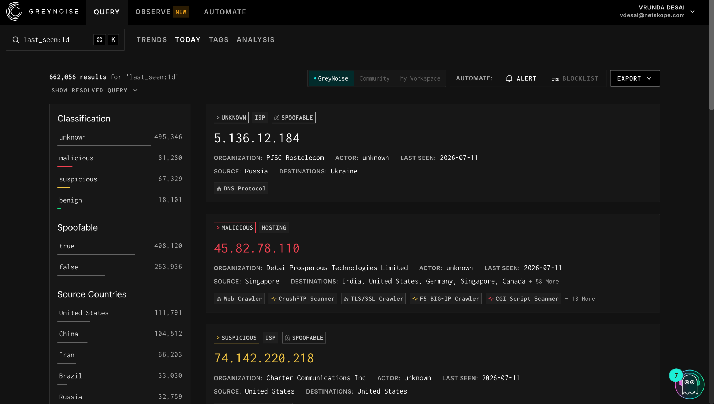The image size is (714, 404).
Task: Open IP details for 45.82.78.110
Action: tap(257, 248)
